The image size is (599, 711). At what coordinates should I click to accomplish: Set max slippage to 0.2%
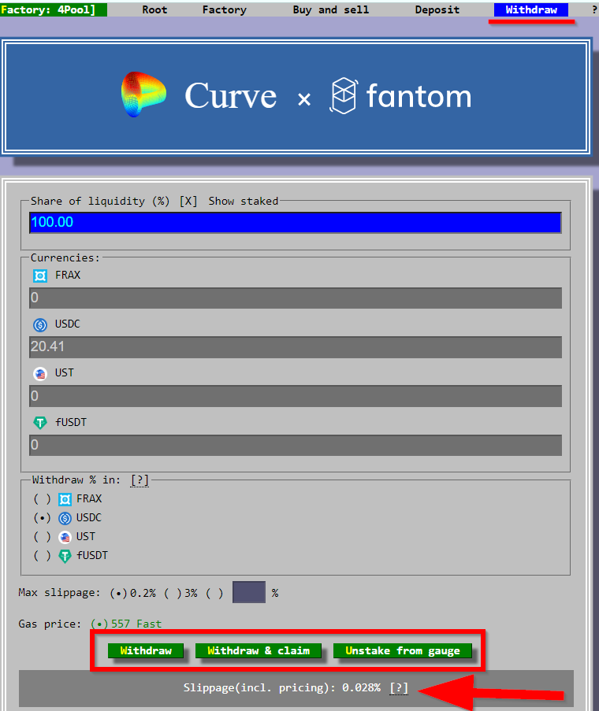tap(118, 593)
